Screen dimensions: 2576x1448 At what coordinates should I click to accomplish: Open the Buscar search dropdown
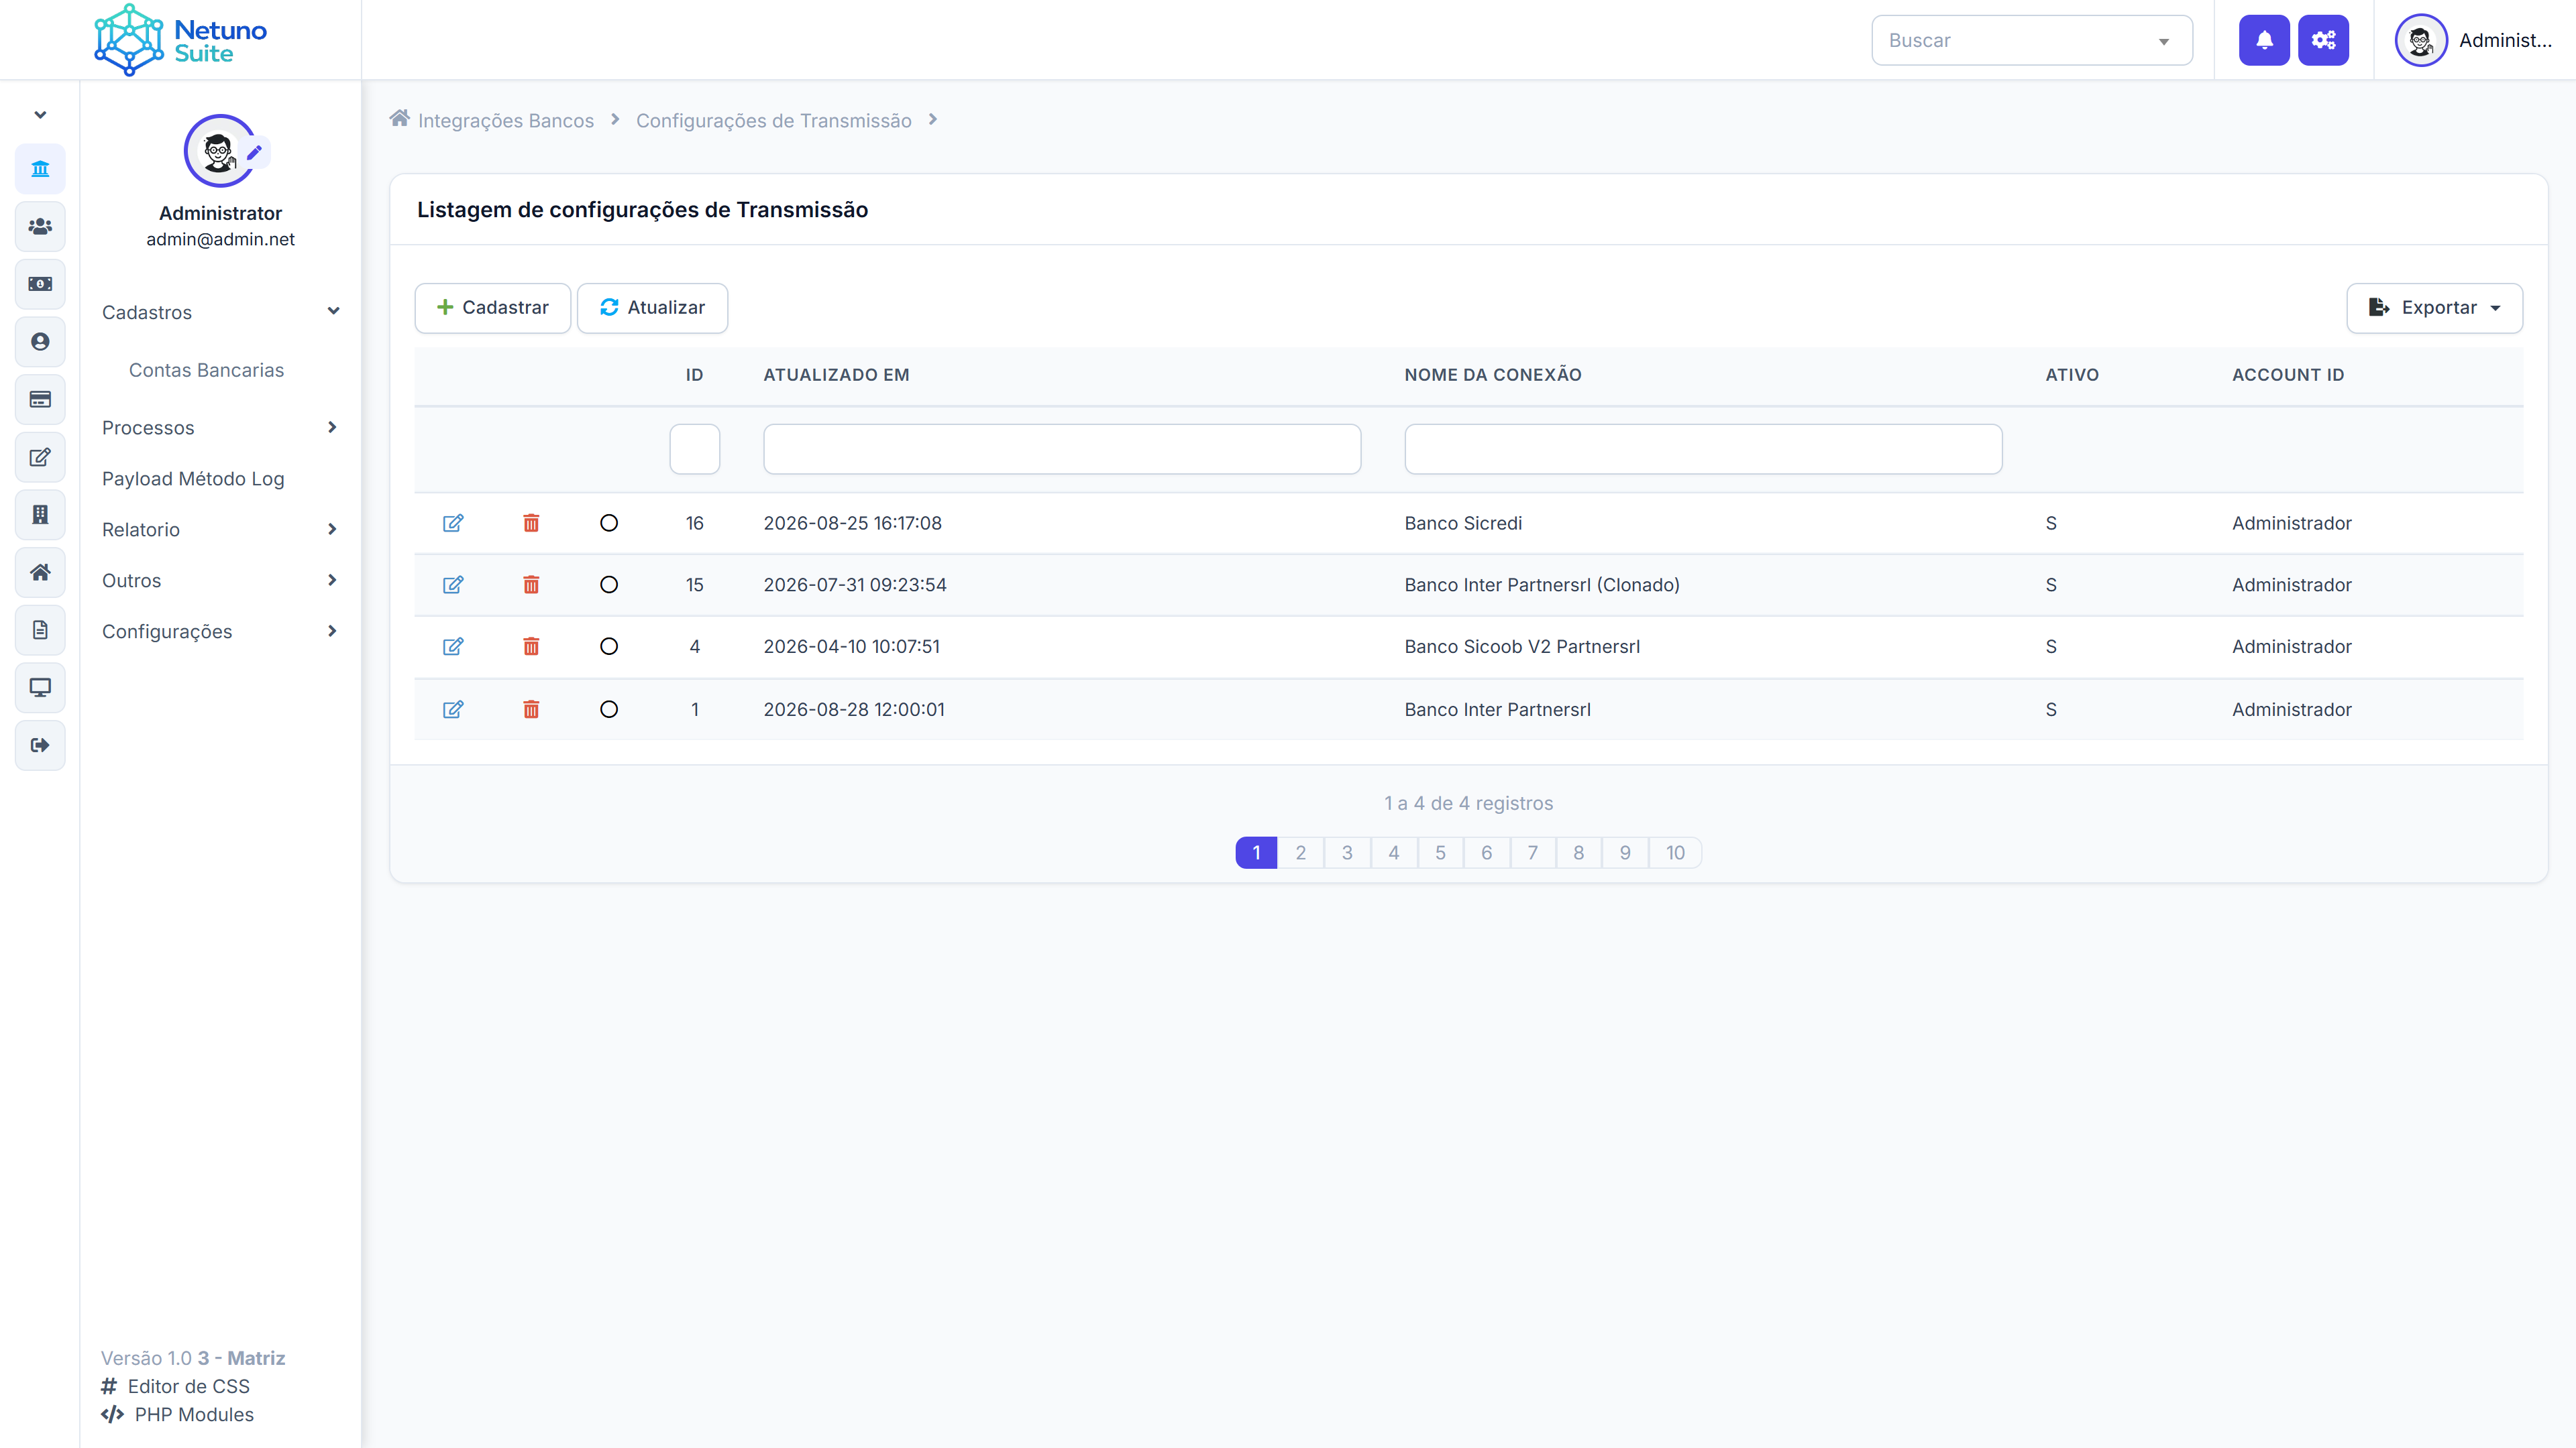pos(2032,40)
